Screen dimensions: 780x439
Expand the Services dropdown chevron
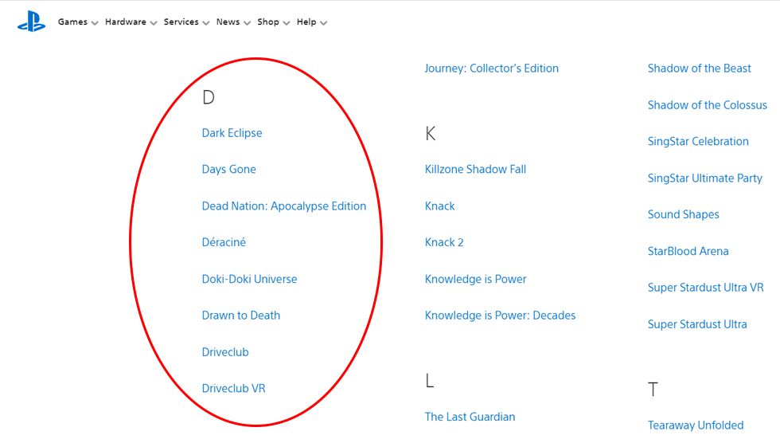point(206,23)
